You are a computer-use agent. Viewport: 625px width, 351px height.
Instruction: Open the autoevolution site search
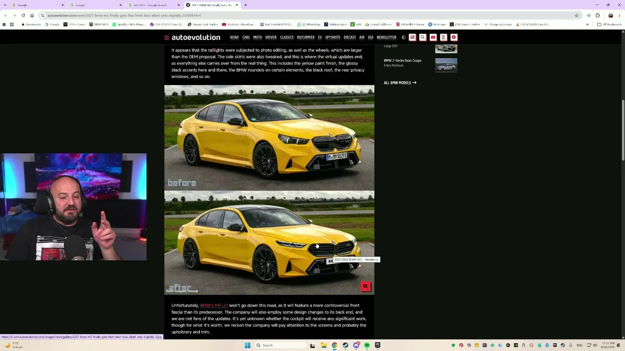click(x=423, y=38)
